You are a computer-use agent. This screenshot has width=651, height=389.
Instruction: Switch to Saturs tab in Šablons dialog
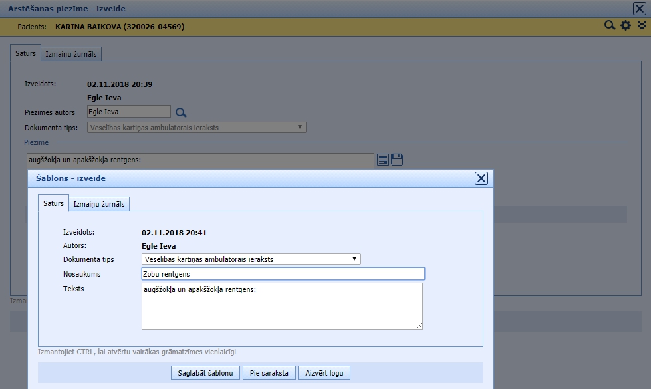(53, 203)
